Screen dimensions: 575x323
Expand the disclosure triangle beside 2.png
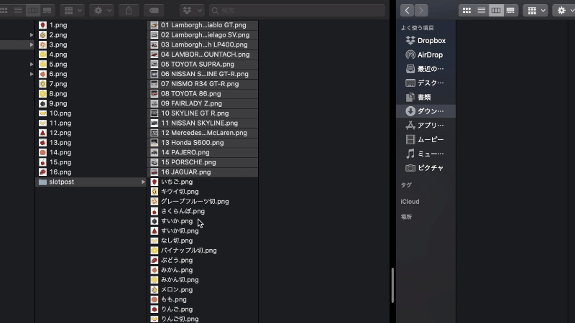point(32,34)
